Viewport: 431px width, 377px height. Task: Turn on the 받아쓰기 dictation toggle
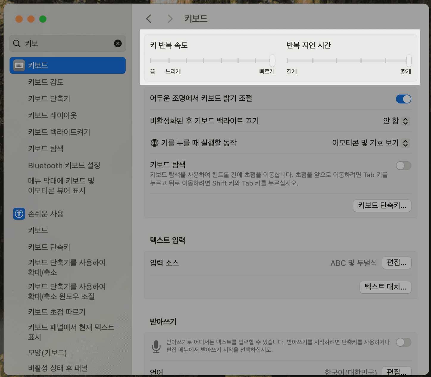[403, 342]
